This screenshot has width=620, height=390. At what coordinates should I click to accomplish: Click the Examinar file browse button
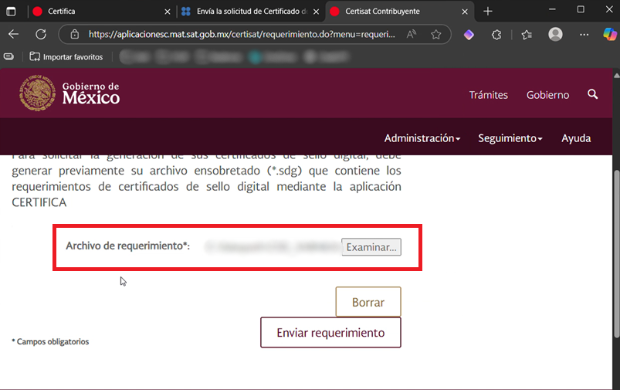(x=371, y=247)
